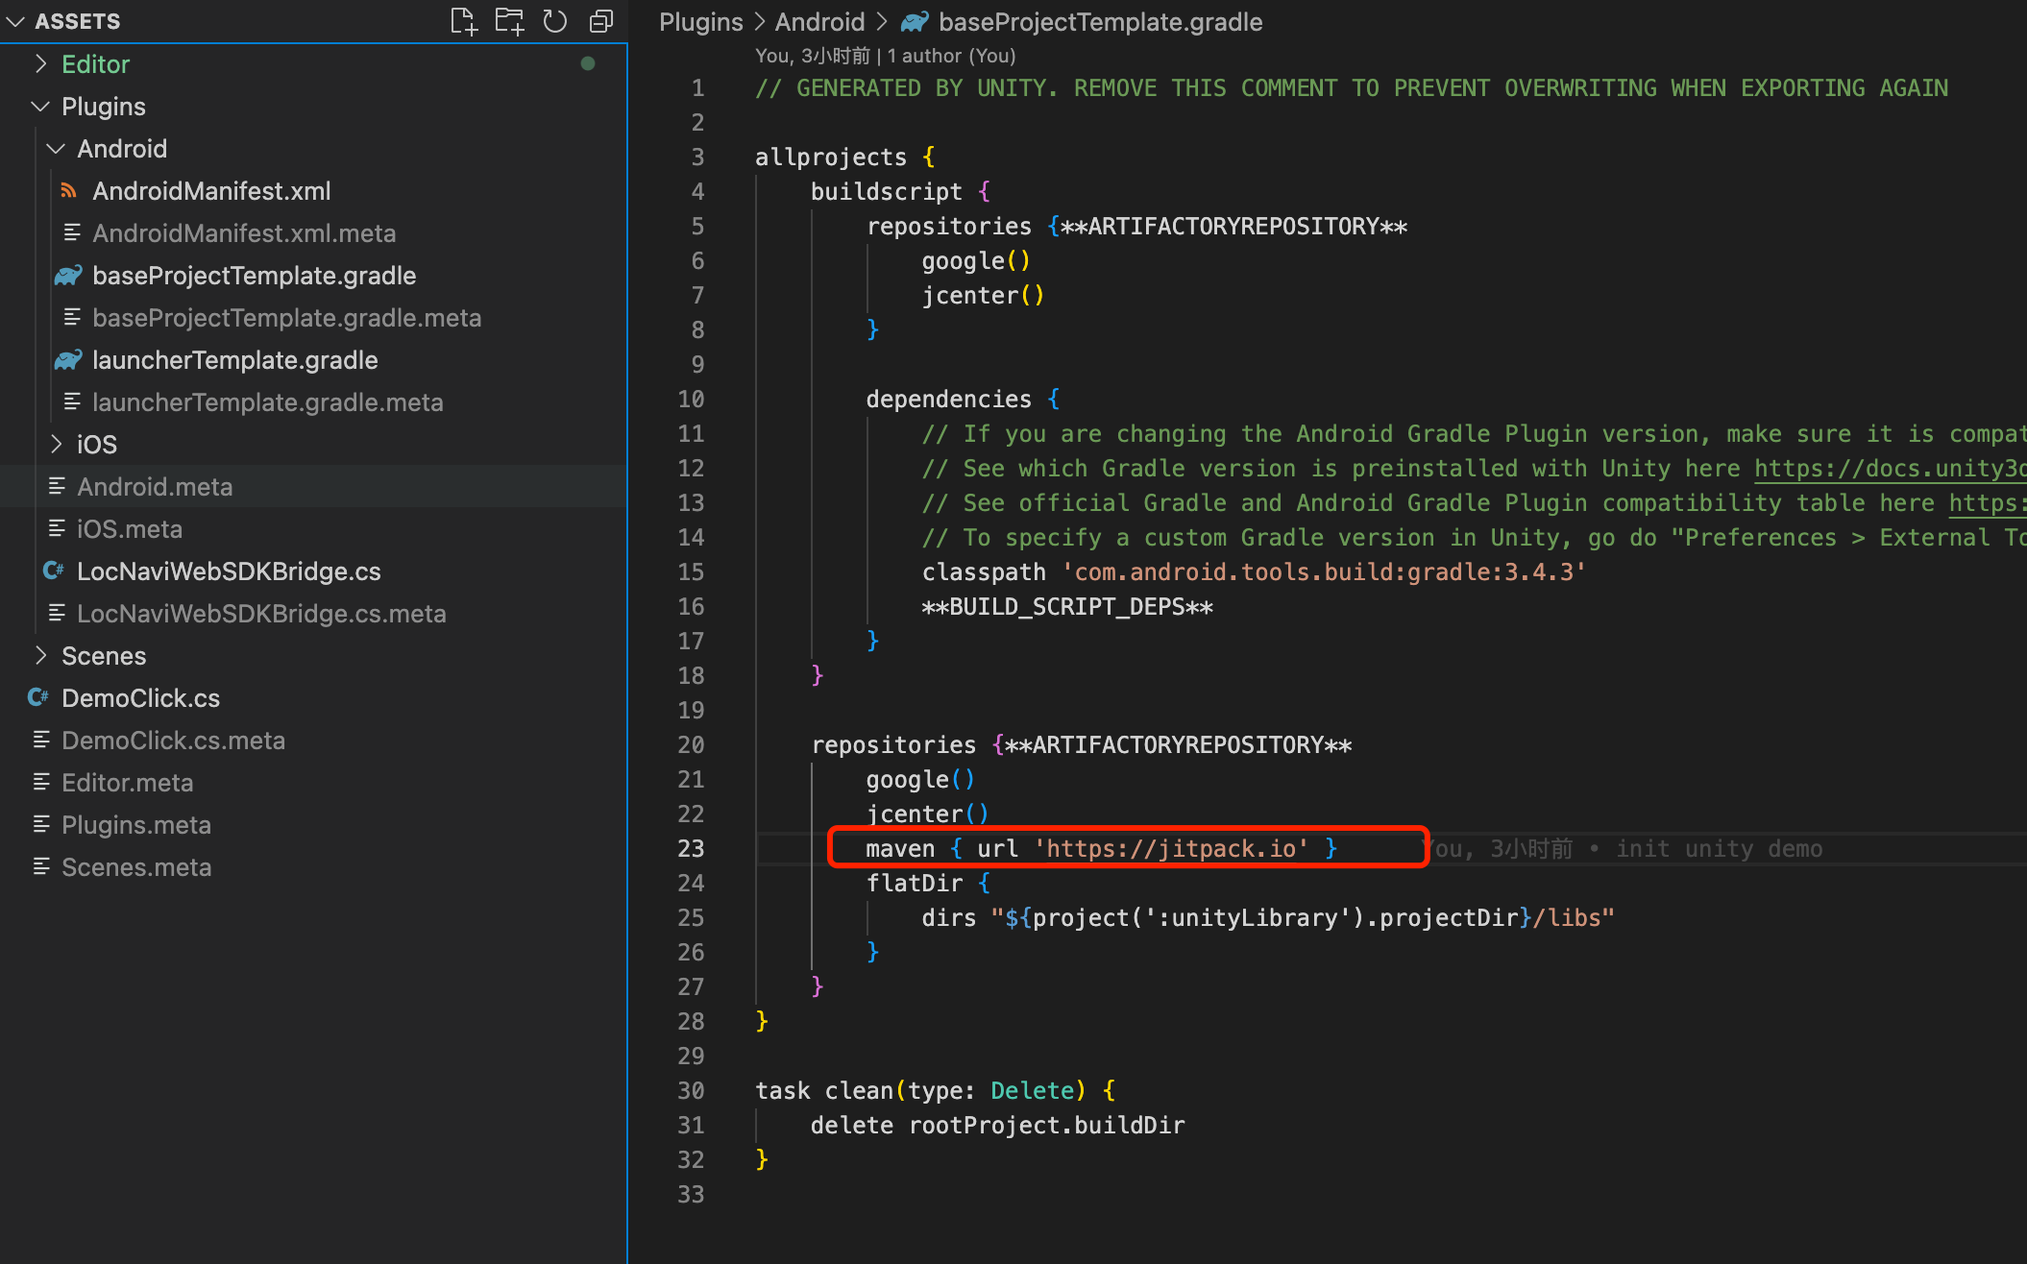
Task: Click the New Folder icon in ASSETS panel
Action: tap(509, 20)
